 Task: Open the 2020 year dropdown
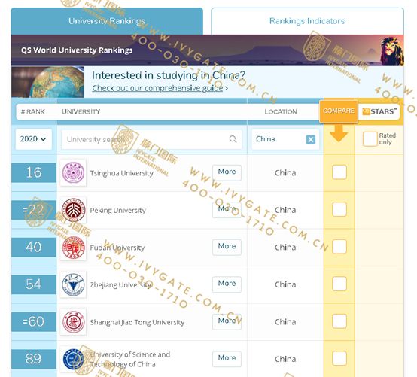(x=34, y=139)
